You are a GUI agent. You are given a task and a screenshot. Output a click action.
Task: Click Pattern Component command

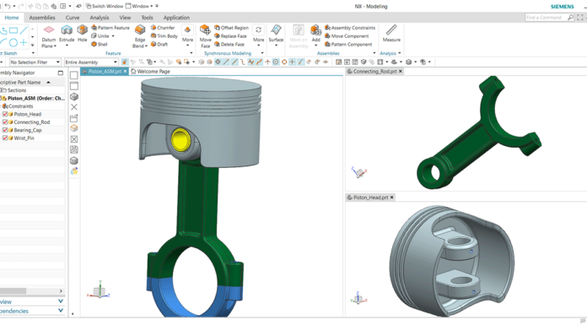coord(348,44)
